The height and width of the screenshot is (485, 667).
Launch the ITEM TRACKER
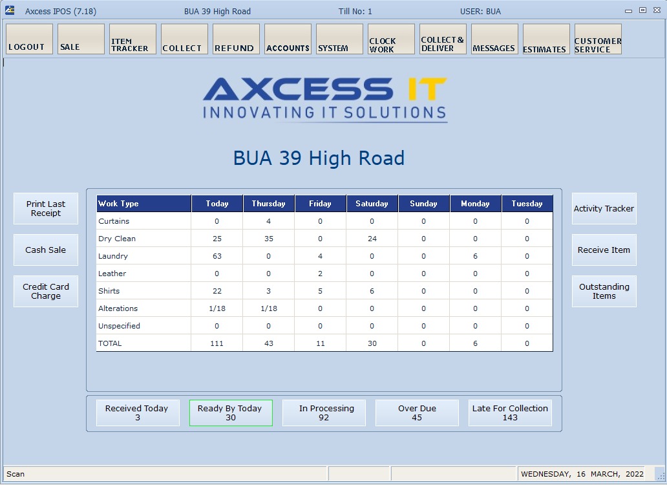click(x=132, y=39)
